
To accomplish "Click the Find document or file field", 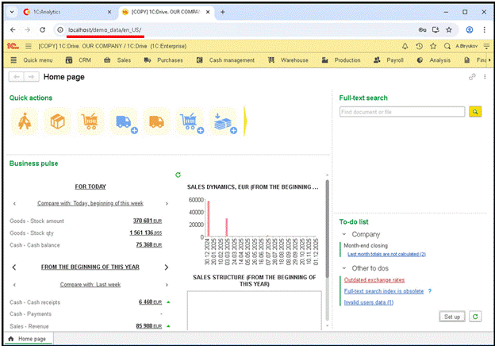I will [x=402, y=113].
